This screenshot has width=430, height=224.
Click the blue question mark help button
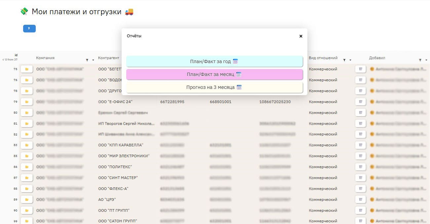(29, 29)
